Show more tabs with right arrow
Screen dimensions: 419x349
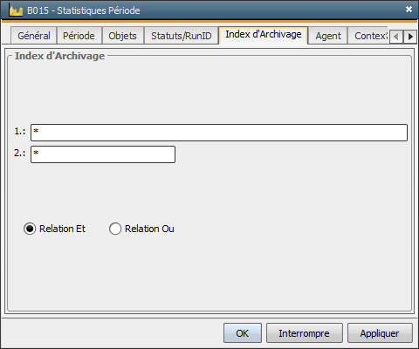(x=410, y=37)
